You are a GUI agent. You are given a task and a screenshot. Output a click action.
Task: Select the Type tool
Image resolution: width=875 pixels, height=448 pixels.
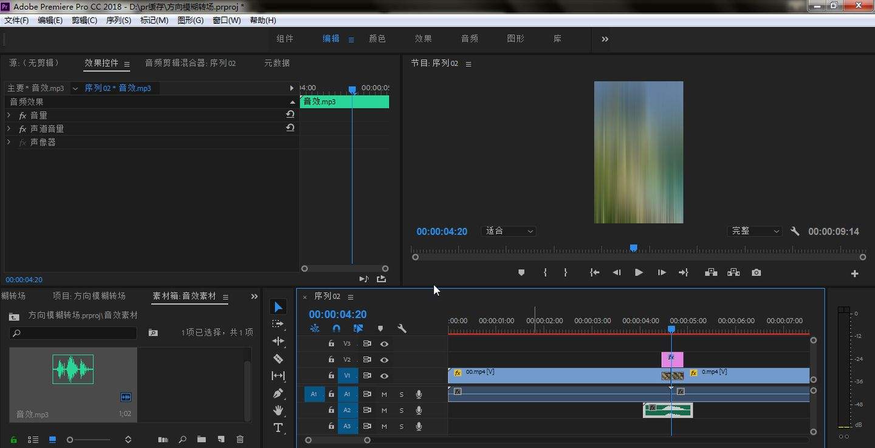coord(278,428)
